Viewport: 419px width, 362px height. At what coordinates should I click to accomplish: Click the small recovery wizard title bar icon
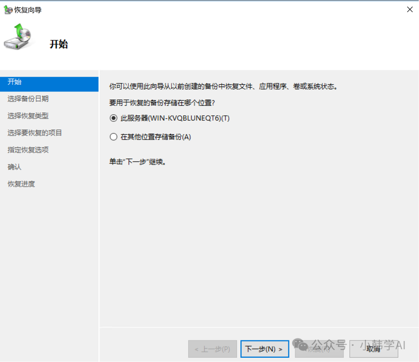8,10
